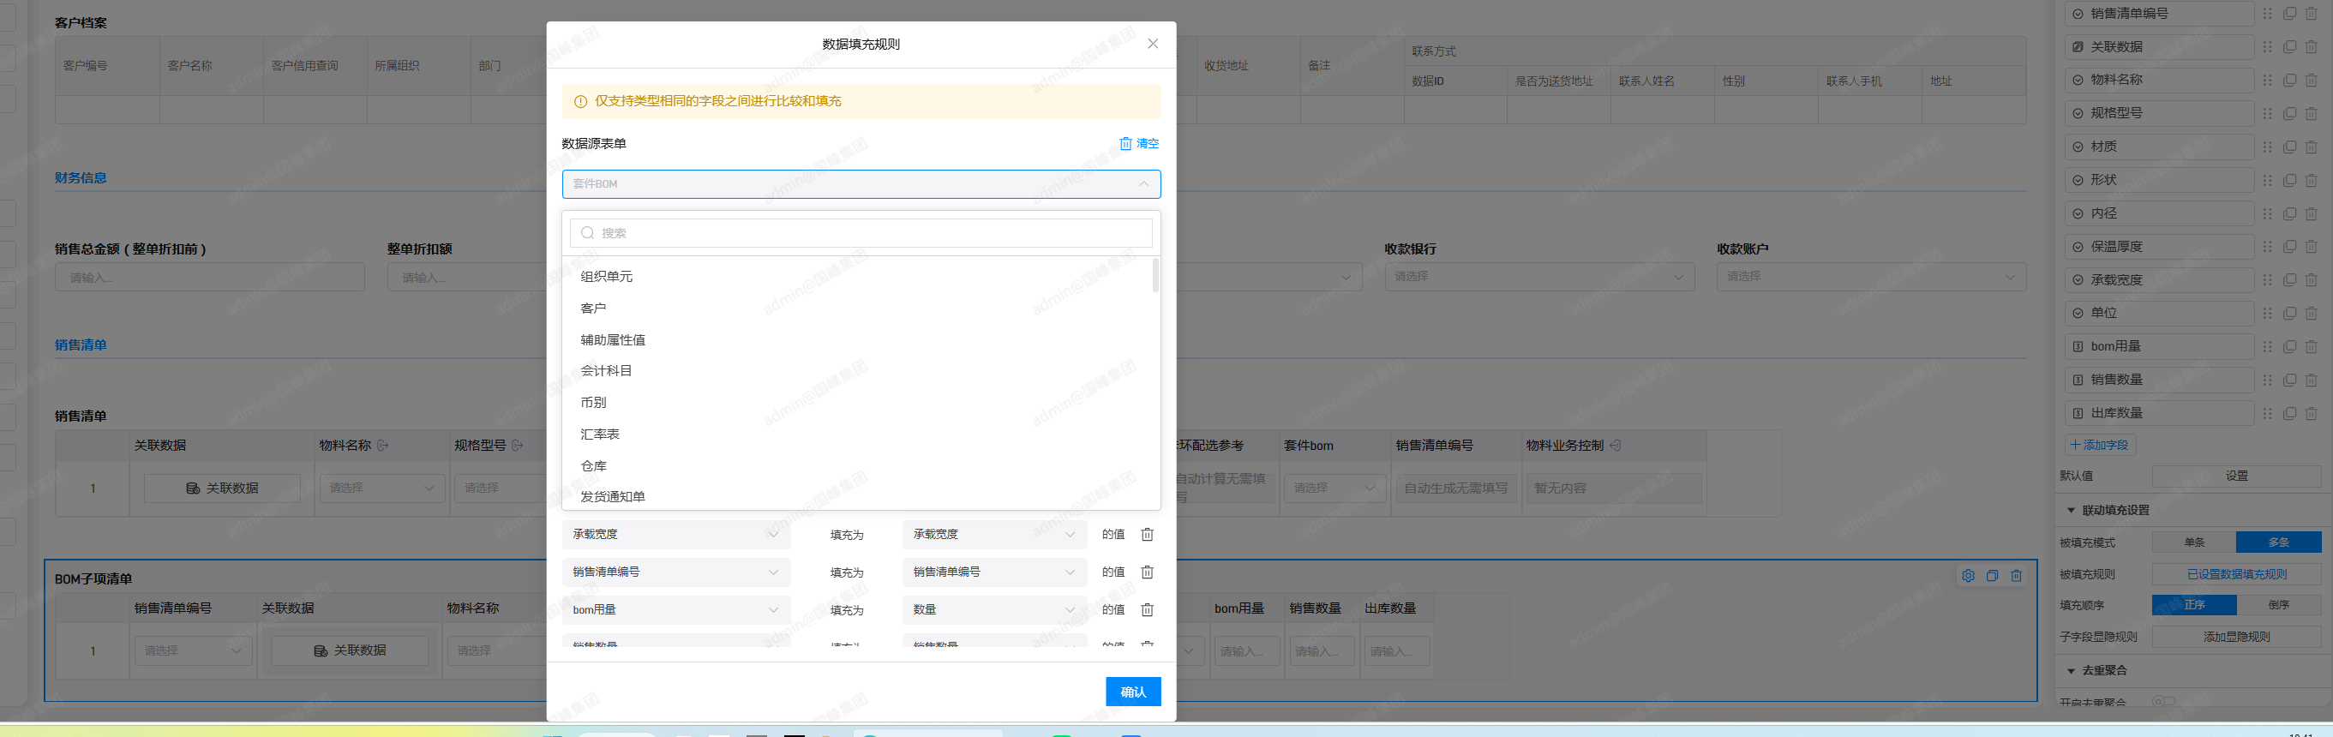Click drag handle of 形状 field
Image resolution: width=2333 pixels, height=737 pixels.
(2267, 180)
